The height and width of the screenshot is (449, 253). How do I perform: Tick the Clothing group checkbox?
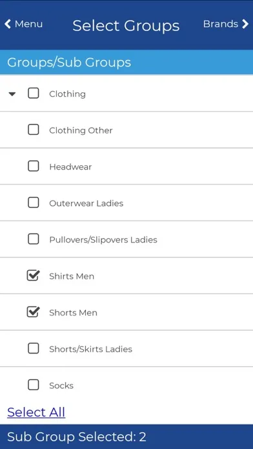[33, 93]
